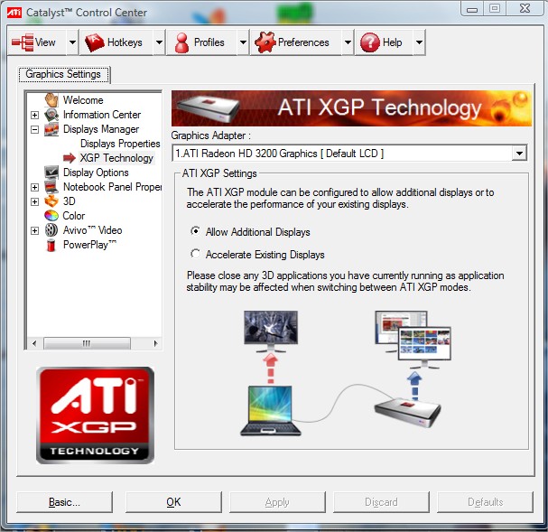The image size is (548, 532).
Task: Click the 3D orange cube icon
Action: [x=51, y=201]
